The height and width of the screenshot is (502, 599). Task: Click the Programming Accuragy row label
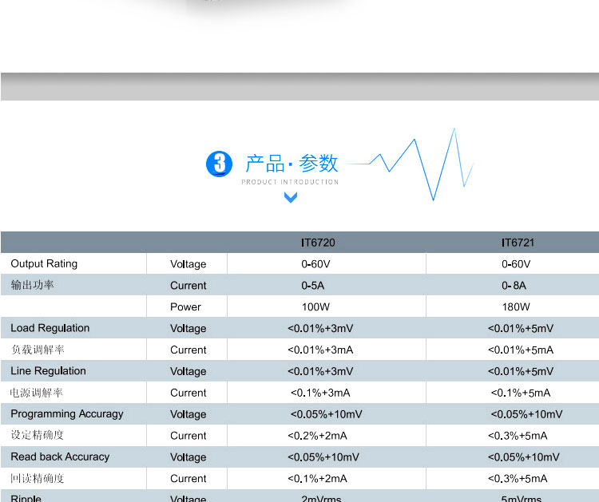pyautogui.click(x=67, y=414)
